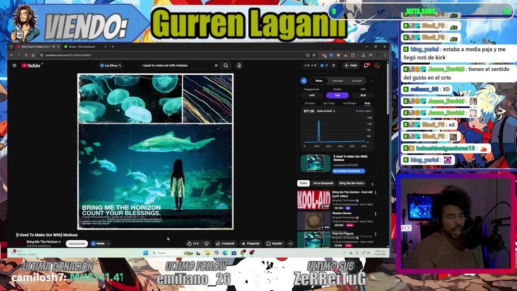Open the Shadow Moses video thumbnail
517x291 pixels.
(x=314, y=221)
